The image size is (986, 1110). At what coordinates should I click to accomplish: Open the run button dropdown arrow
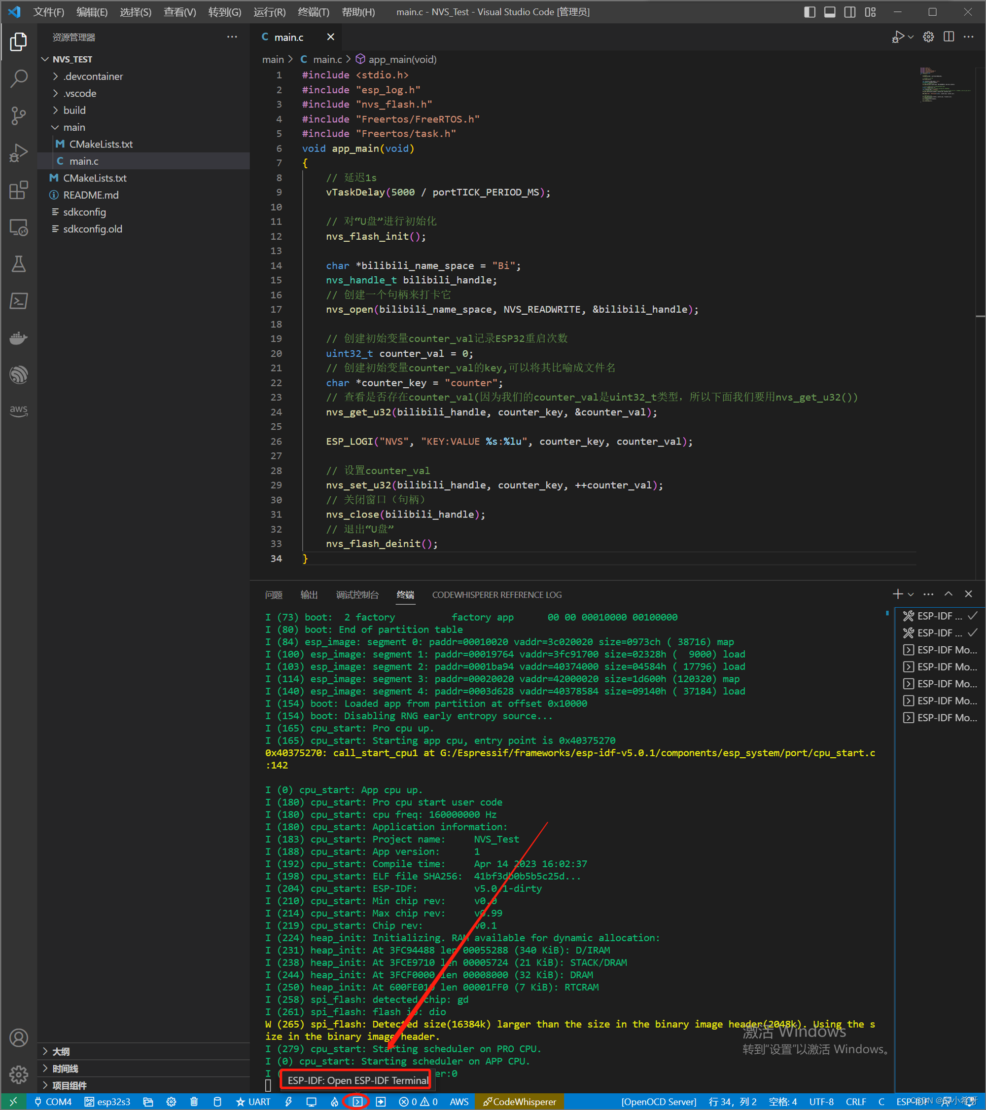pos(911,37)
